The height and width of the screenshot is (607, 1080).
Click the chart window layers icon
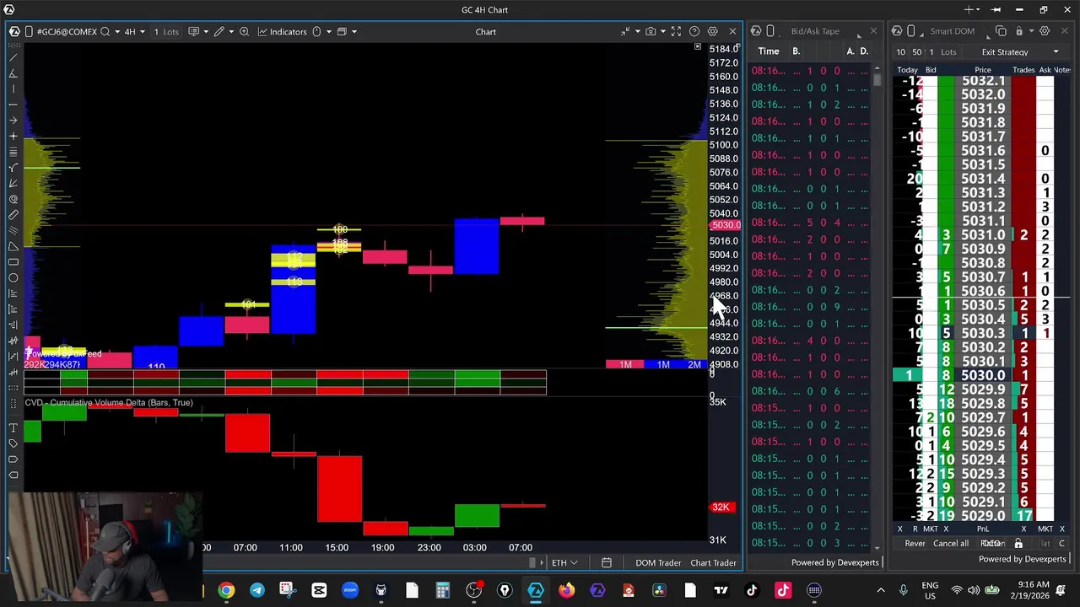pos(342,32)
